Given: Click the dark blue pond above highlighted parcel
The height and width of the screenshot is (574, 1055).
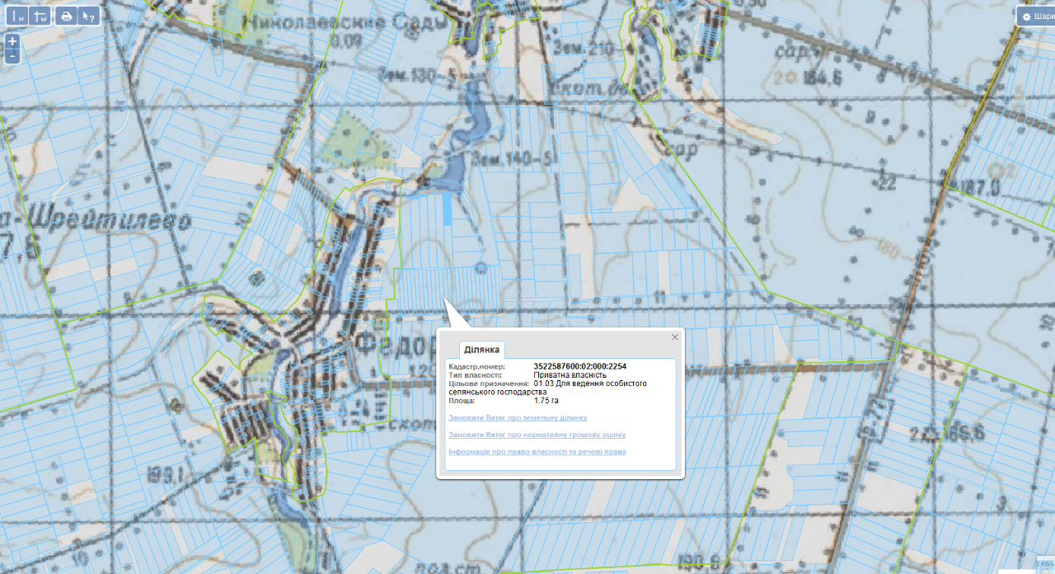Looking at the screenshot, I should [453, 171].
